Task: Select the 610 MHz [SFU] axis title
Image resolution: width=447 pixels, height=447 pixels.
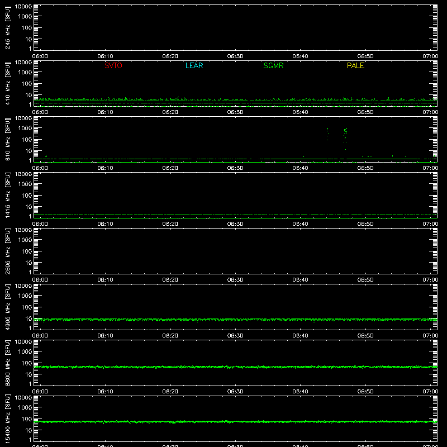Action: click(7, 139)
